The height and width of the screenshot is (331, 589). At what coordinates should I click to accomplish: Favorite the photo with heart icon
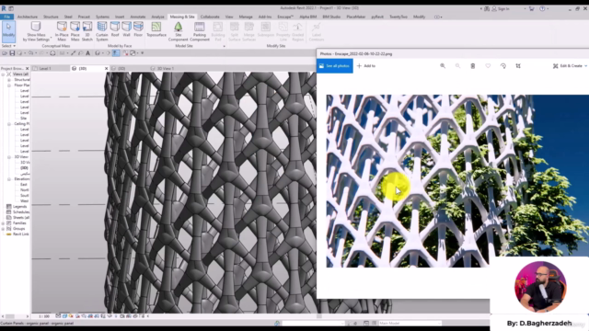(488, 65)
